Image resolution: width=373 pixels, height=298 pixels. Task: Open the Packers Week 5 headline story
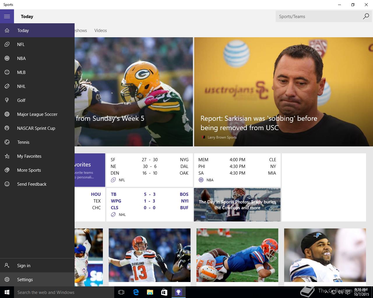[x=134, y=92]
